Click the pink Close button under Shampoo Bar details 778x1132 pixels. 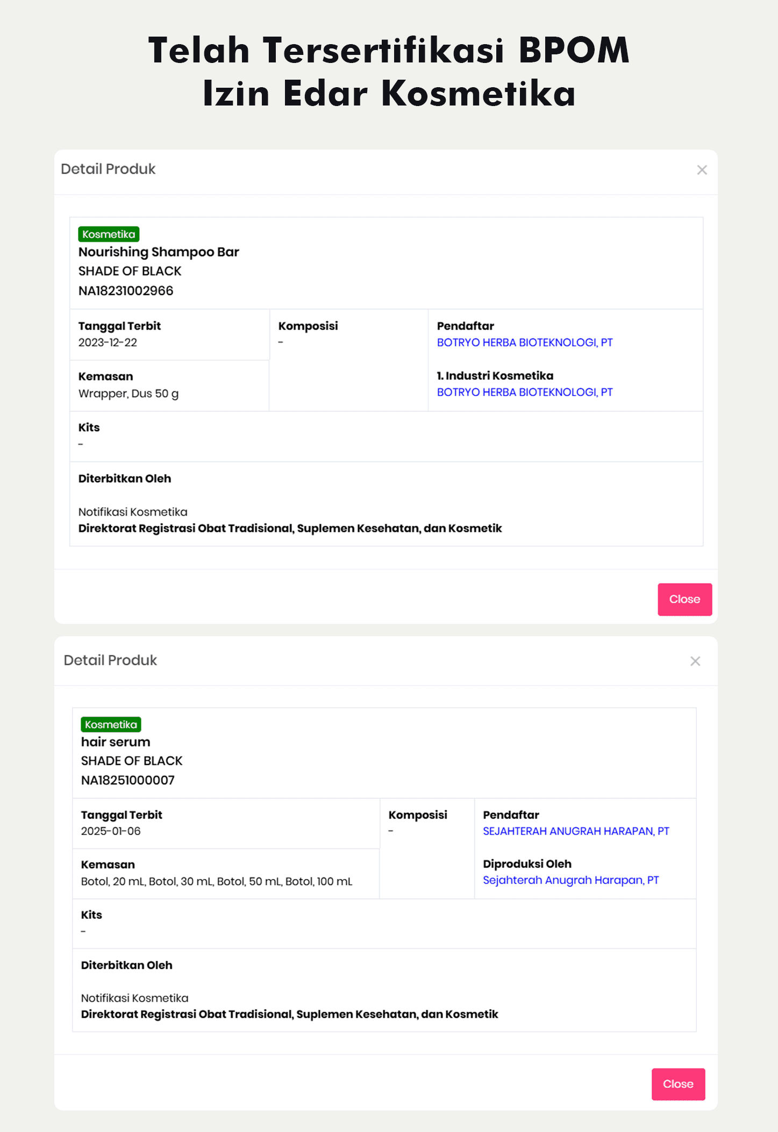684,599
